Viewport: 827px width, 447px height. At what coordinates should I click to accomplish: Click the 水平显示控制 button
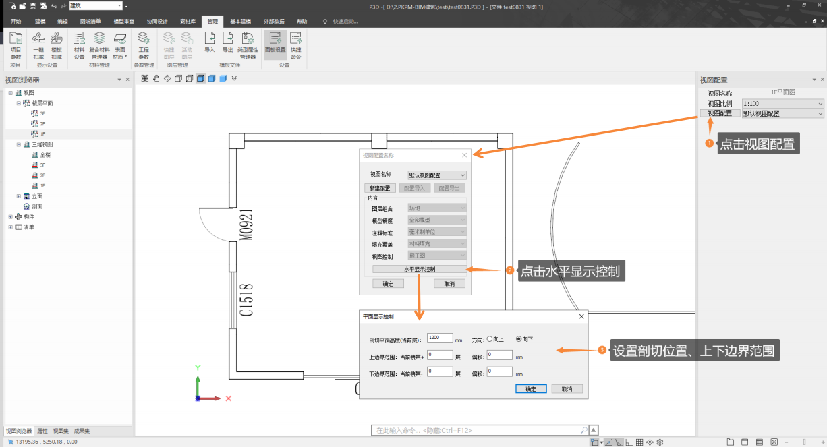(x=419, y=269)
